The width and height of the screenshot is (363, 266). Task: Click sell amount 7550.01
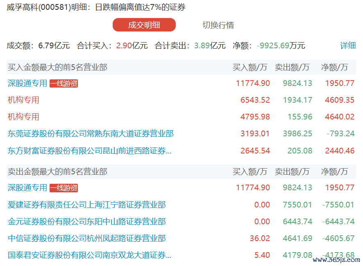click(297, 205)
